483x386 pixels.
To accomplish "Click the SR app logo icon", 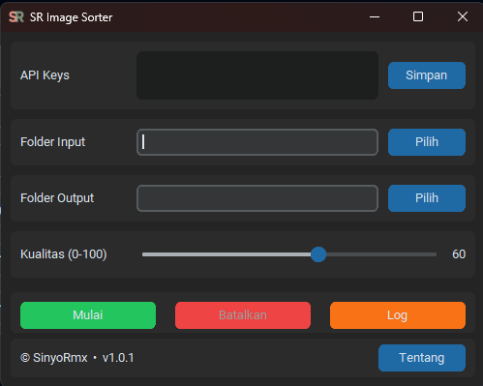I will (x=16, y=16).
